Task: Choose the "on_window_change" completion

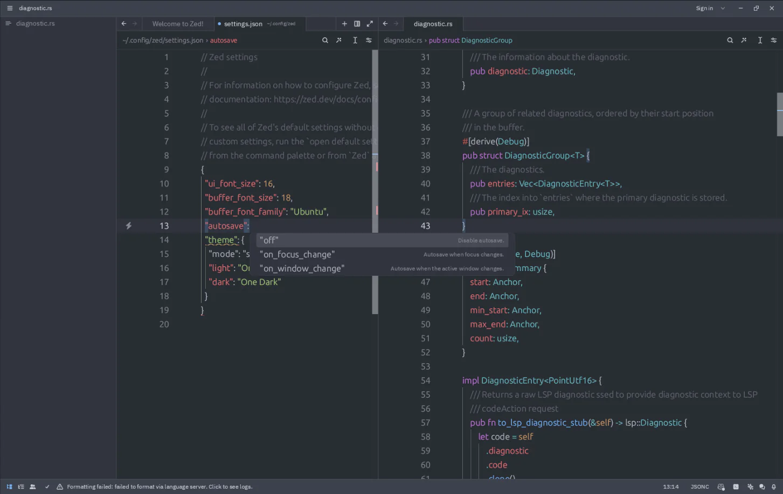Action: coord(382,268)
